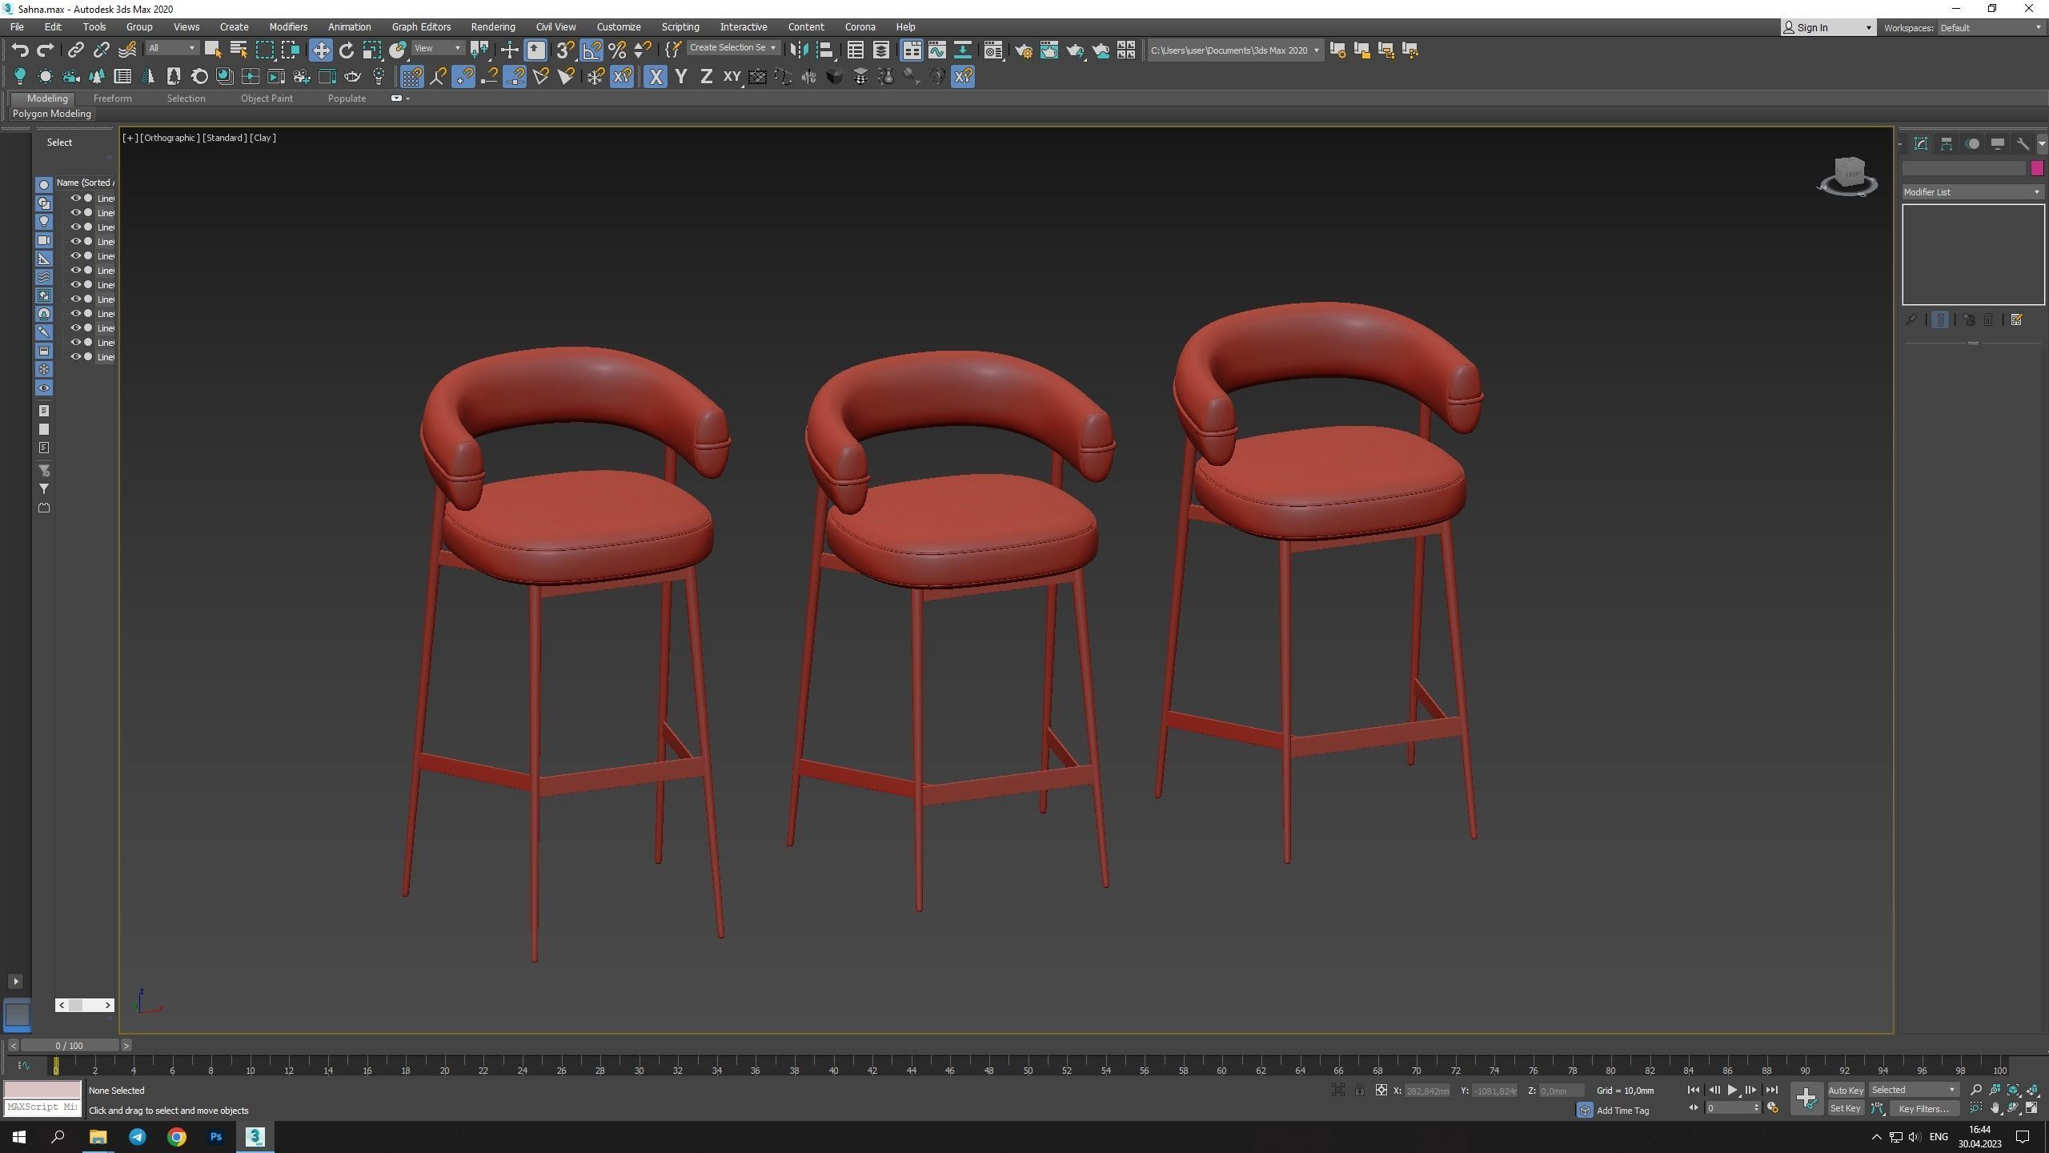Open the Hierarchy command panel tab
Viewport: 2049px width, 1153px height.
coord(1947,144)
